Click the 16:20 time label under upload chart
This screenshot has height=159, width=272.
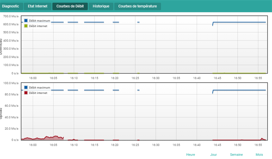pos(115,145)
